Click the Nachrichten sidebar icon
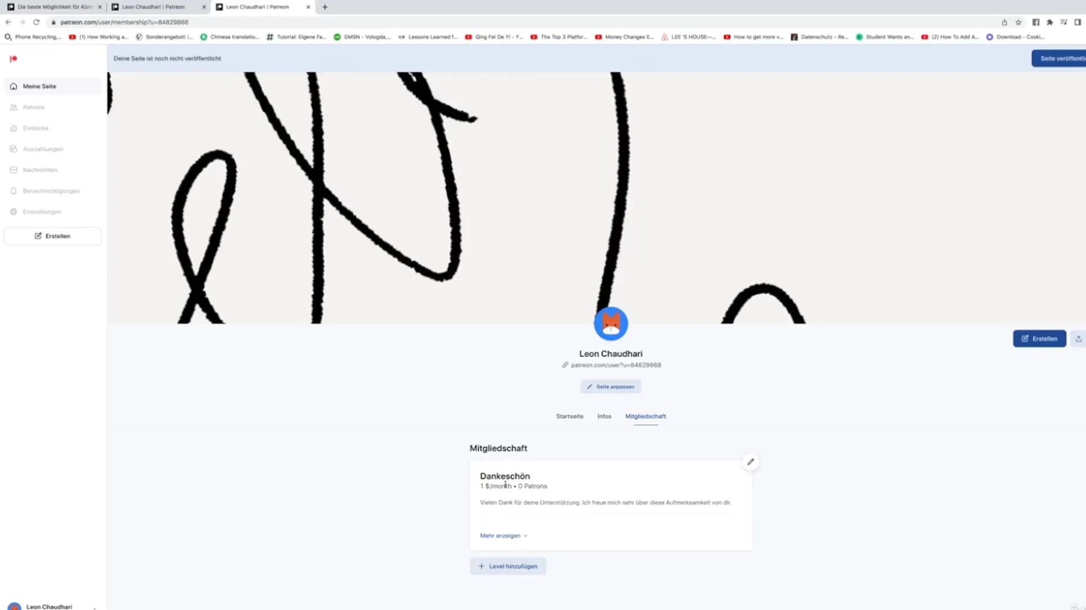 coord(14,170)
